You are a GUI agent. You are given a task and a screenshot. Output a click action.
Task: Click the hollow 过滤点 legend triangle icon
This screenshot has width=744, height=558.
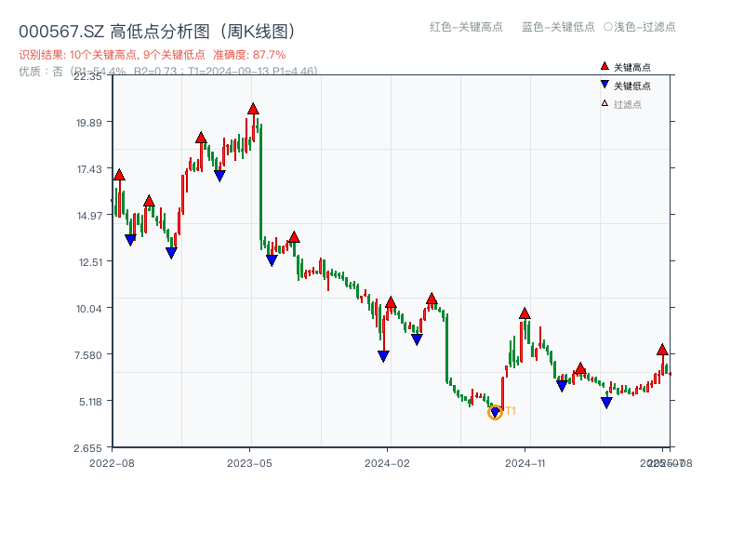pyautogui.click(x=604, y=103)
